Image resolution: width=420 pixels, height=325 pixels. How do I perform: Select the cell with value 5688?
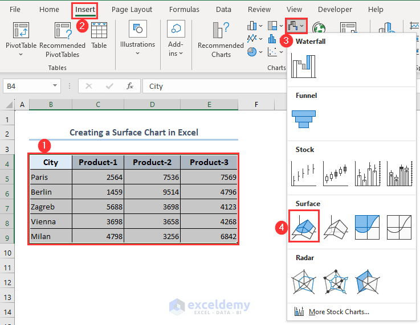(x=98, y=207)
